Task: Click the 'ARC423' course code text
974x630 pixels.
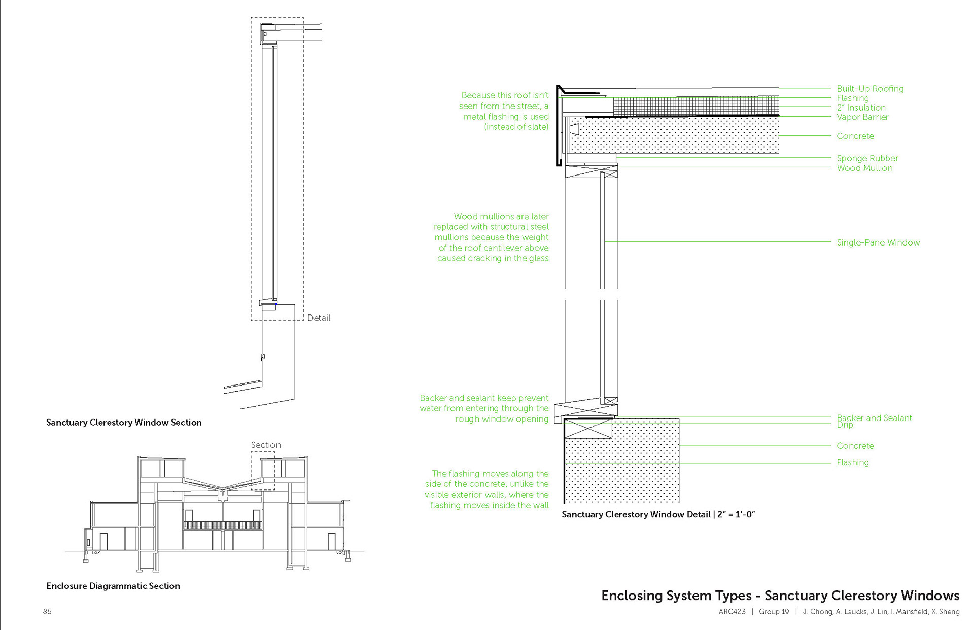Action: pyautogui.click(x=732, y=612)
